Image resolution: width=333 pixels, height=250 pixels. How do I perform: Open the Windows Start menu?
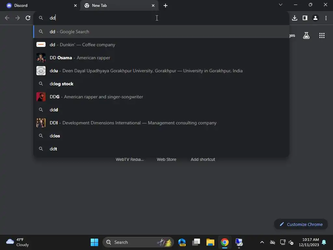click(95, 242)
